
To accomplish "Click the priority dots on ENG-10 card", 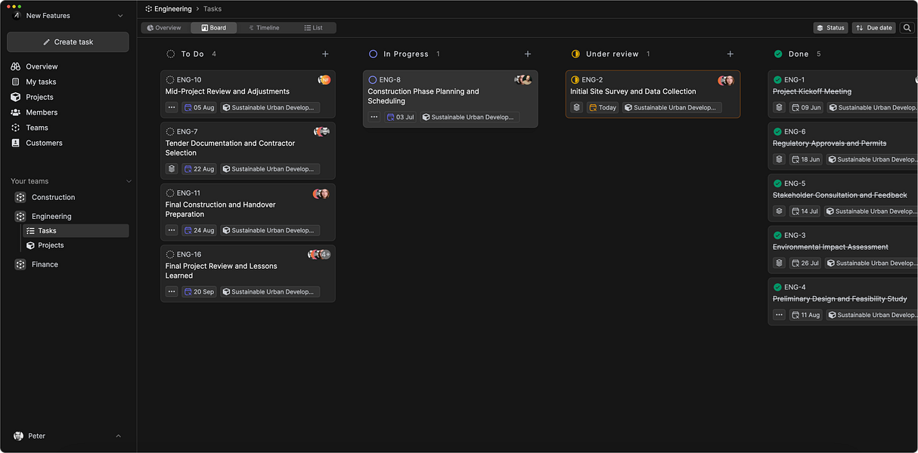I will coord(172,107).
